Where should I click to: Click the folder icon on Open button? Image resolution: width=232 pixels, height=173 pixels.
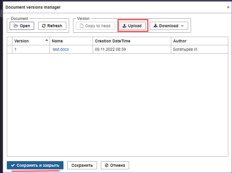(x=16, y=26)
